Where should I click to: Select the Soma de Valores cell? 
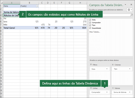pyautogui.click(x=11, y=12)
